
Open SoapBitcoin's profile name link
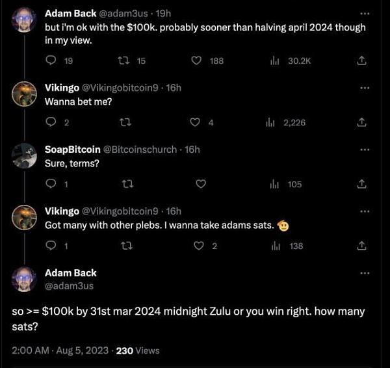tap(72, 150)
